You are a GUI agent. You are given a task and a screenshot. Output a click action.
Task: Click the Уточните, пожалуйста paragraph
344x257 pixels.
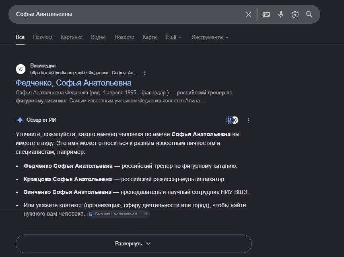pyautogui.click(x=127, y=143)
